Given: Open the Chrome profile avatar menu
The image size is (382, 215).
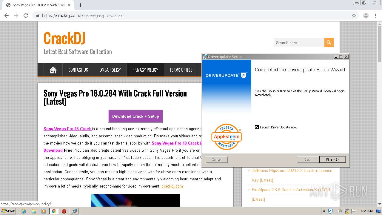Looking at the screenshot, I should pyautogui.click(x=366, y=16).
